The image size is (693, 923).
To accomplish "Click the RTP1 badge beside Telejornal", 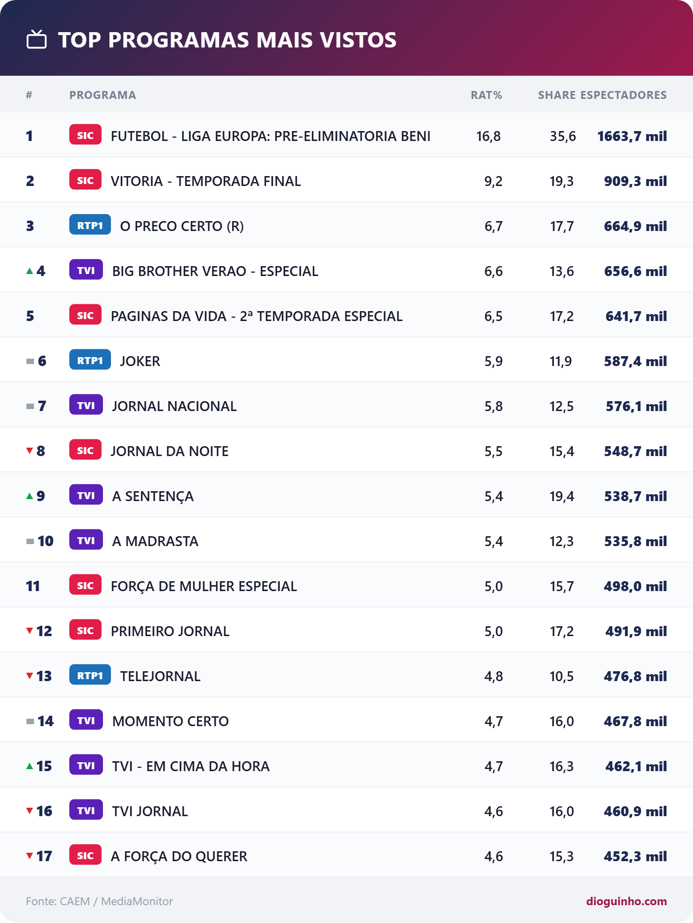I will 90,675.
